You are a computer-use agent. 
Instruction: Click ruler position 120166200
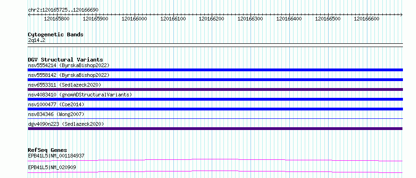click(211, 19)
